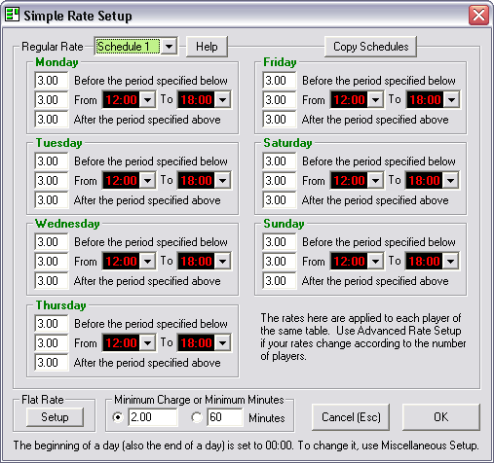The height and width of the screenshot is (463, 494).
Task: Click the minimum charge 2.00 field
Action: point(153,417)
